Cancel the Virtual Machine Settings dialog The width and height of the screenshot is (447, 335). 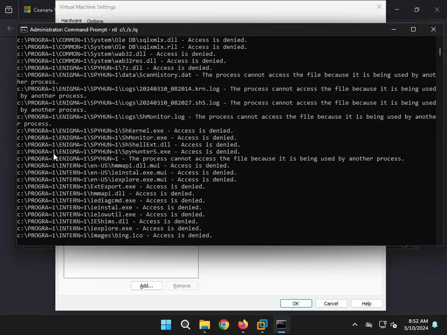331,304
